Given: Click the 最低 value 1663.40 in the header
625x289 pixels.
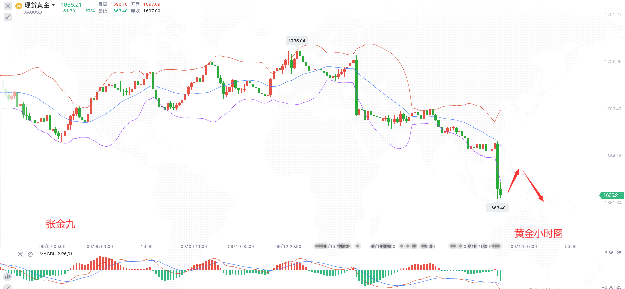Looking at the screenshot, I should click(119, 11).
